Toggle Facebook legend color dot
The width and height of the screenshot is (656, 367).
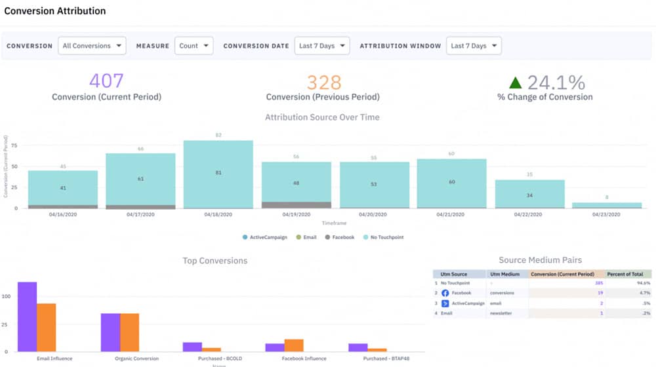coord(327,237)
